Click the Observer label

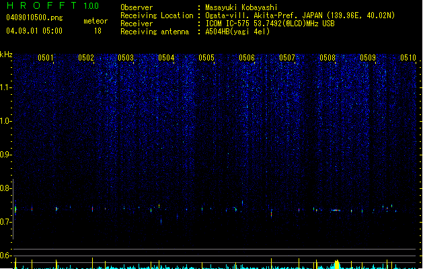[137, 7]
